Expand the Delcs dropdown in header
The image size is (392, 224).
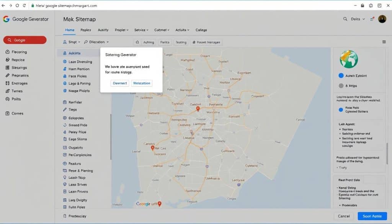click(x=358, y=19)
